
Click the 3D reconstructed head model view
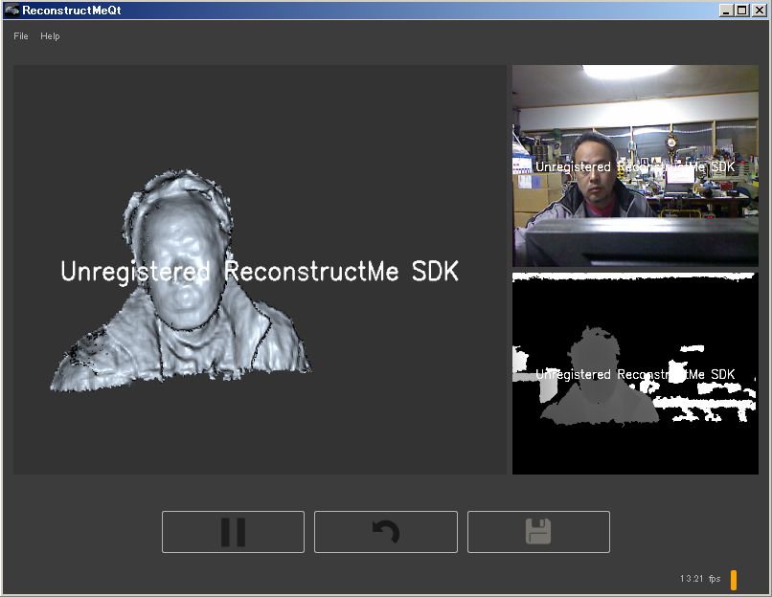(x=260, y=270)
